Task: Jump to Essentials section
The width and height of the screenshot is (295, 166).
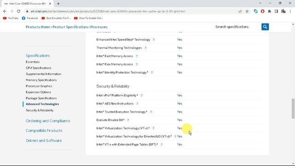Action: [x=33, y=62]
